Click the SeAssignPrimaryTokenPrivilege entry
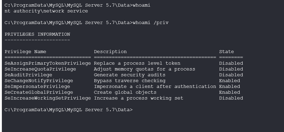284x132 pixels. pyautogui.click(x=48, y=63)
